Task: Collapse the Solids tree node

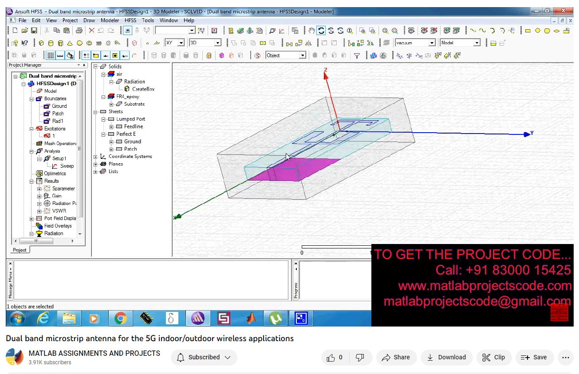Action: tap(96, 67)
